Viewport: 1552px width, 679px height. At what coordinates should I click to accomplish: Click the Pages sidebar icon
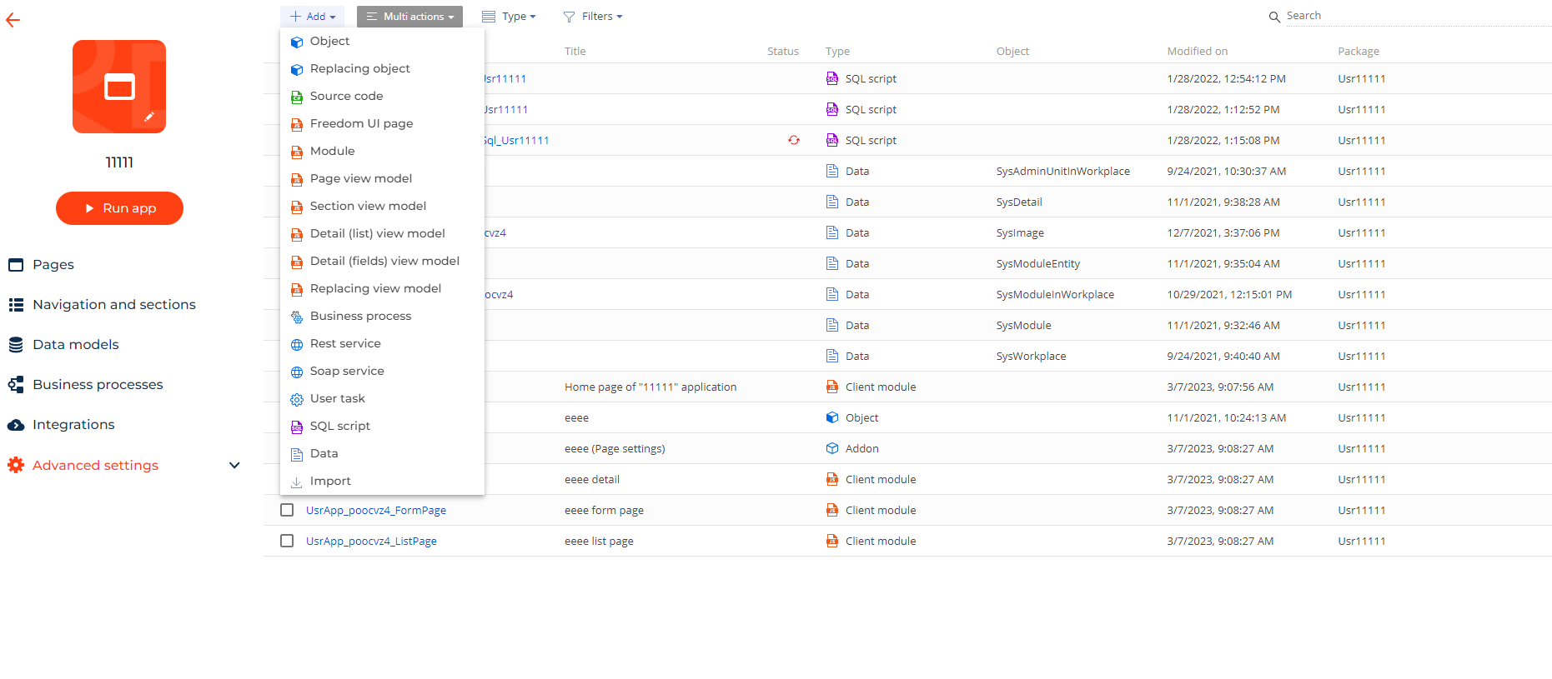click(x=16, y=265)
